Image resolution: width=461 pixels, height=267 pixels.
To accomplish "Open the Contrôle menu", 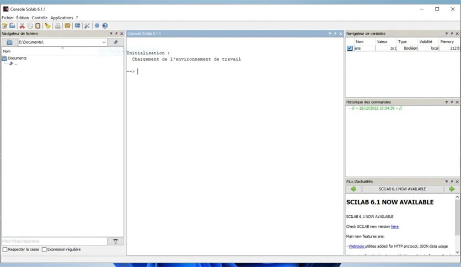I will [39, 18].
